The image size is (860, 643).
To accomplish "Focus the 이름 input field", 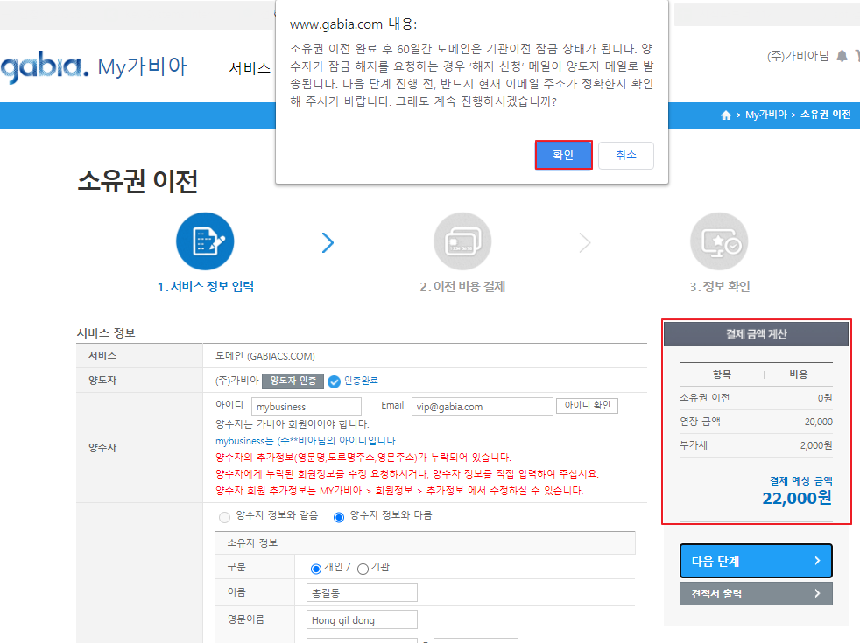I will point(362,592).
